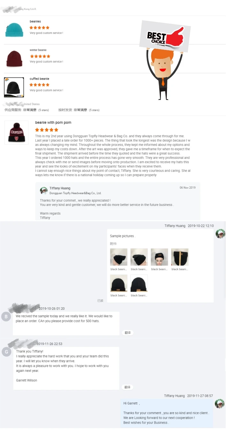This screenshot has height=432, width=226.
Task: Click the G user avatar circle
Action: tap(6, 352)
